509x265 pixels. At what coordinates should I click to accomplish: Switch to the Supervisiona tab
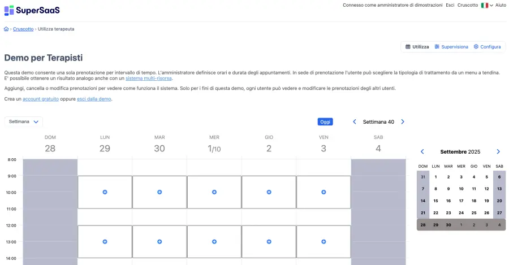(451, 47)
